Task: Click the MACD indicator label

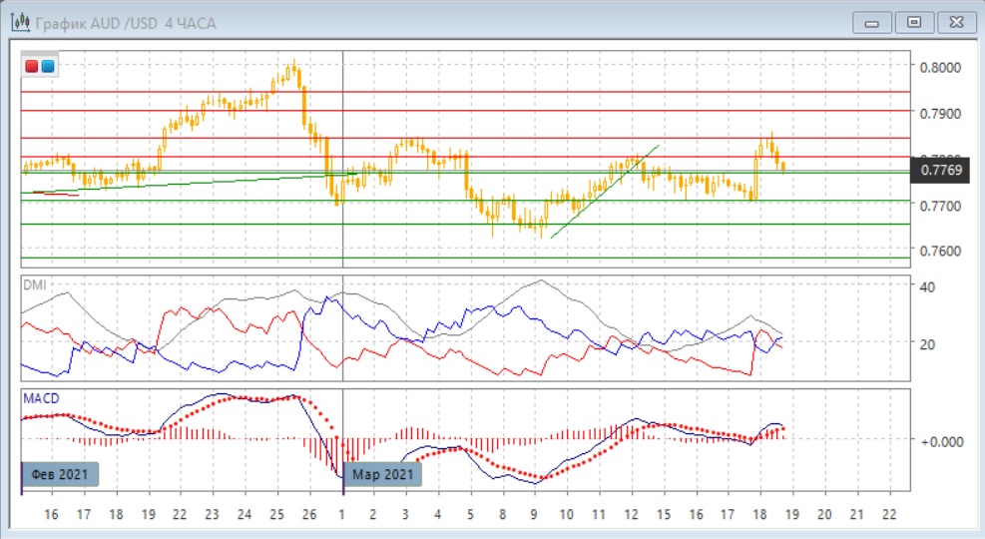Action: click(x=41, y=398)
